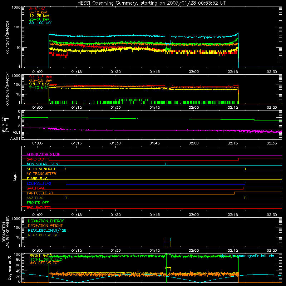Select the FLARE_FLAG label
The width and height of the screenshot is (286, 286).
click(37, 178)
